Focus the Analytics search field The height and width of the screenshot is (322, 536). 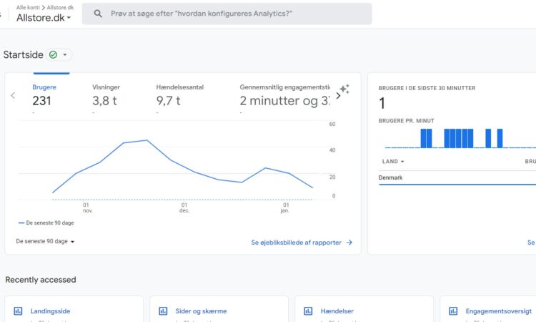[x=227, y=14]
